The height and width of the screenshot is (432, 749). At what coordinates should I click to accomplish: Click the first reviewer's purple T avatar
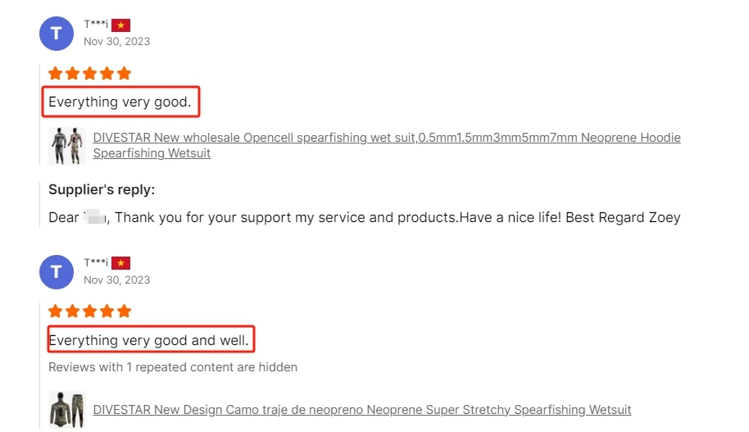coord(57,33)
